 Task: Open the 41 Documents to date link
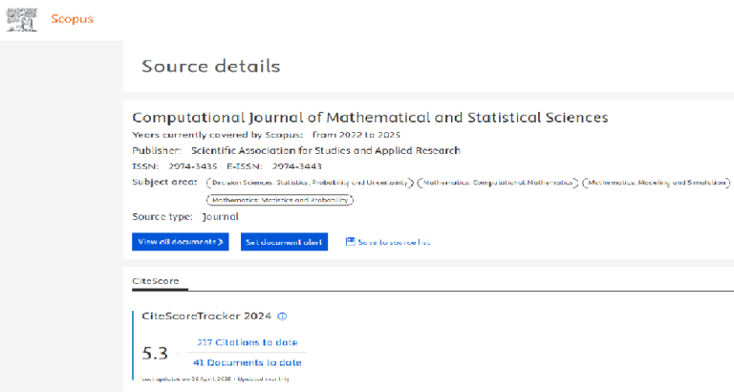point(248,362)
